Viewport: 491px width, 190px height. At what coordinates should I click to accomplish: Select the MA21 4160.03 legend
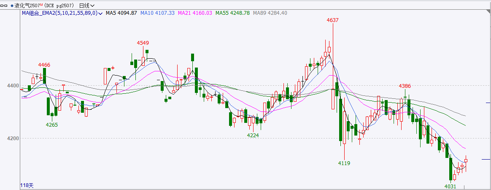coord(195,13)
